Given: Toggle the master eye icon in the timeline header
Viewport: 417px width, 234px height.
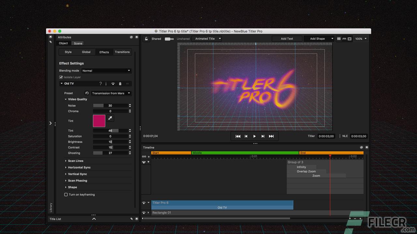Looking at the screenshot, I should coord(144,162).
